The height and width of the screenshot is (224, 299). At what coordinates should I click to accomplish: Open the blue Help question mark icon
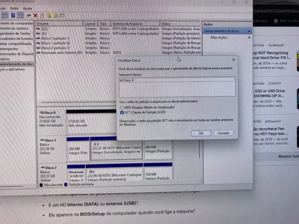click(13, 15)
